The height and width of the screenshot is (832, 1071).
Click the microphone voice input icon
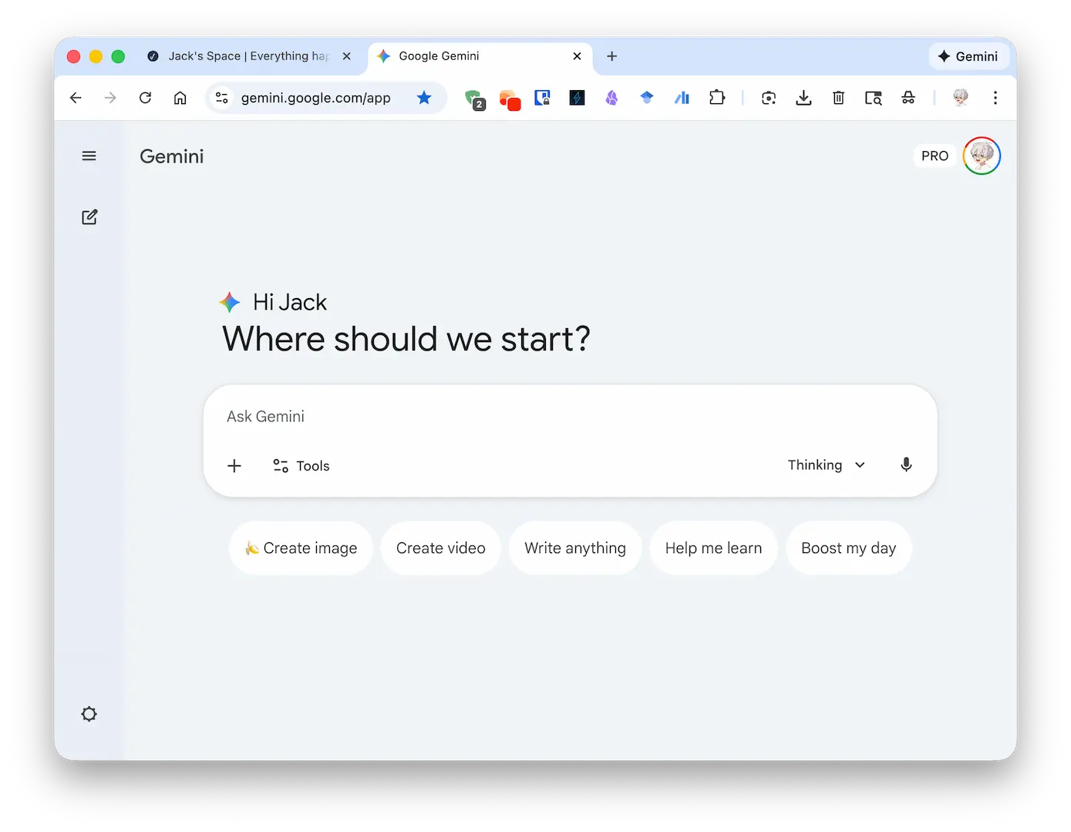(x=906, y=465)
